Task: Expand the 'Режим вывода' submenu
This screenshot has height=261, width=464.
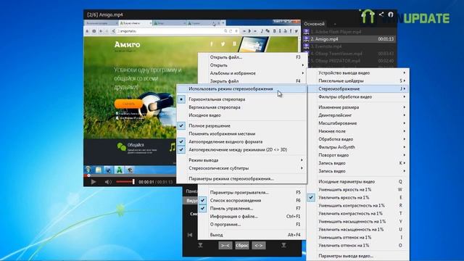Action: pos(241,160)
